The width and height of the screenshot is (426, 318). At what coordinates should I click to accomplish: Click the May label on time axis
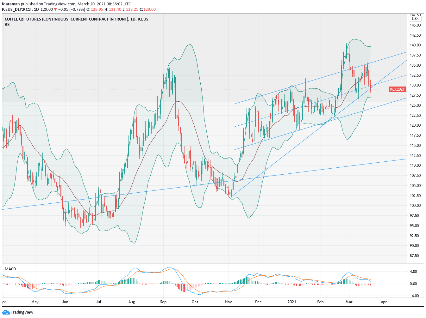(35, 302)
